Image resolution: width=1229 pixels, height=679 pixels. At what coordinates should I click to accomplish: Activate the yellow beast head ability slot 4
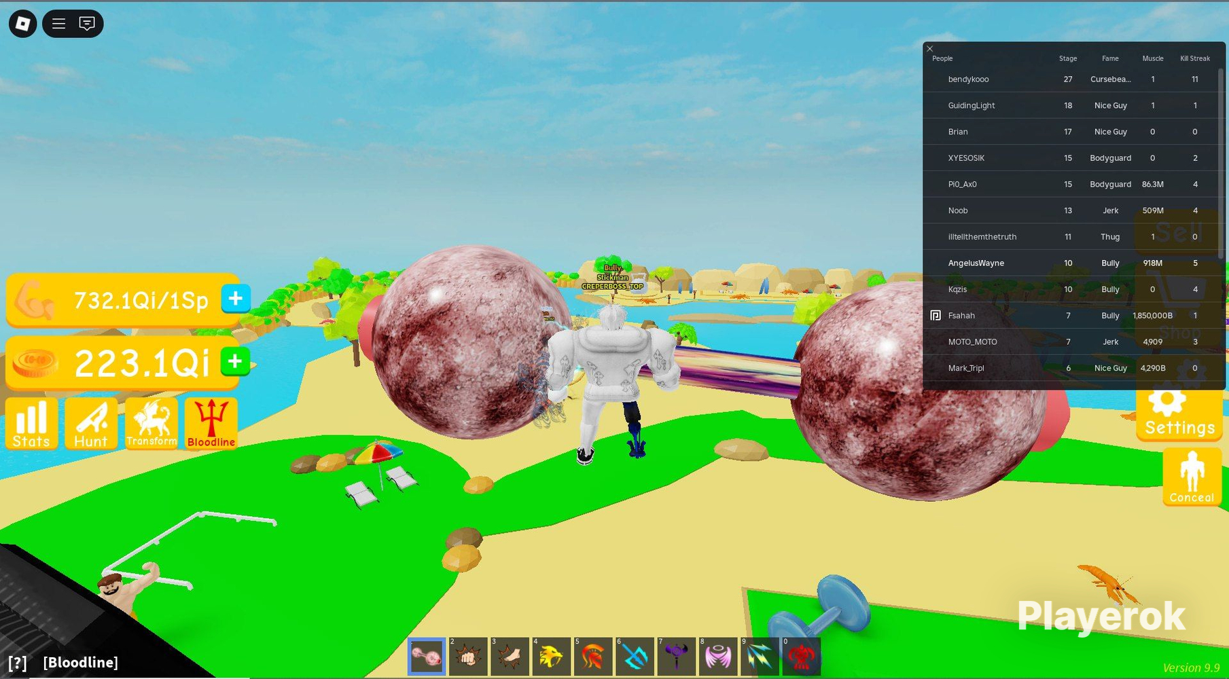point(551,657)
